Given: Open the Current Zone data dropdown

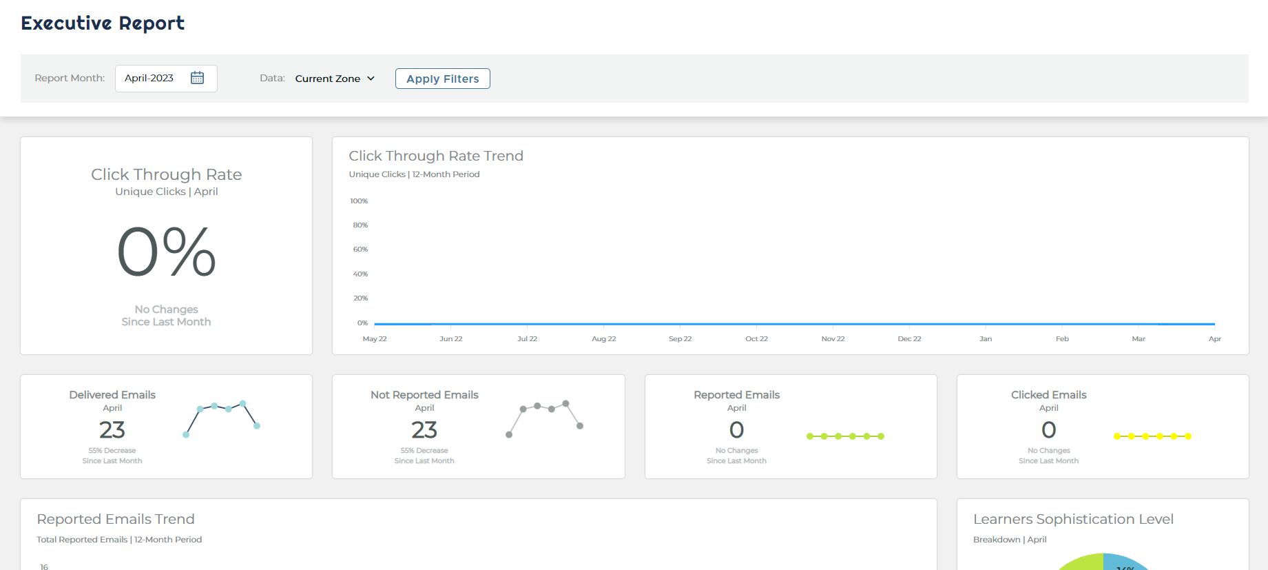Looking at the screenshot, I should click(x=335, y=79).
